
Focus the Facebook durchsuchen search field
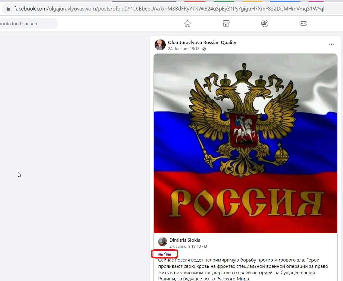pyautogui.click(x=28, y=23)
